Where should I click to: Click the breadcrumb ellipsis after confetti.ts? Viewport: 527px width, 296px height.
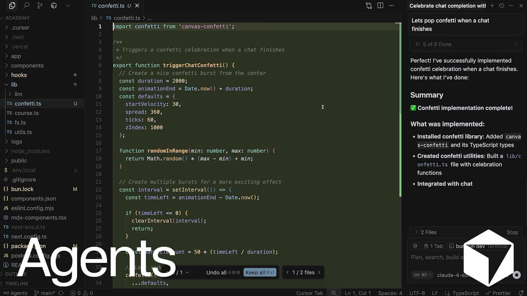(x=149, y=18)
